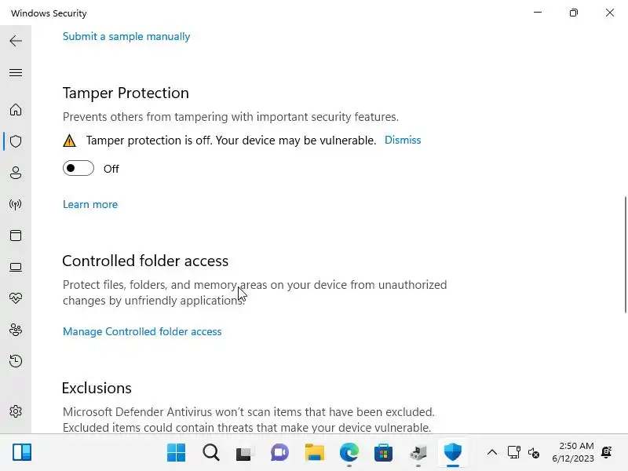628x471 pixels.
Task: Show hidden icons in system tray
Action: [492, 452]
